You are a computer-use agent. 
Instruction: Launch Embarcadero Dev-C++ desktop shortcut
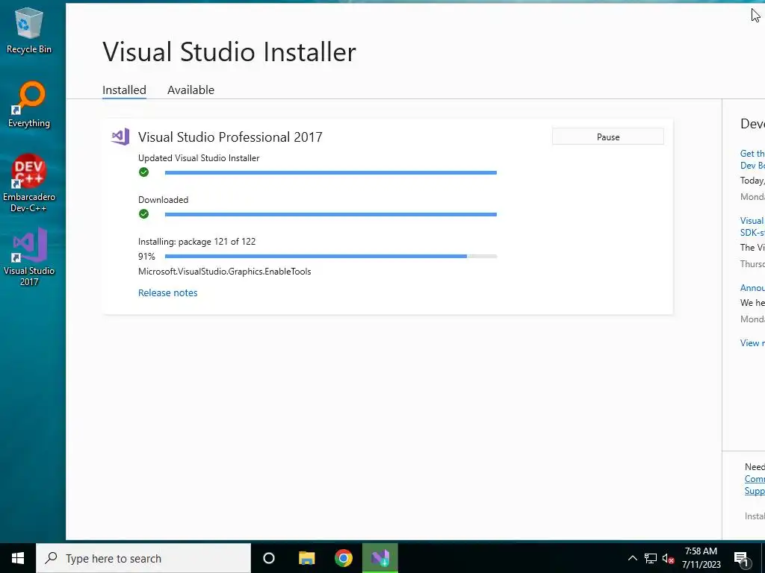[29, 183]
